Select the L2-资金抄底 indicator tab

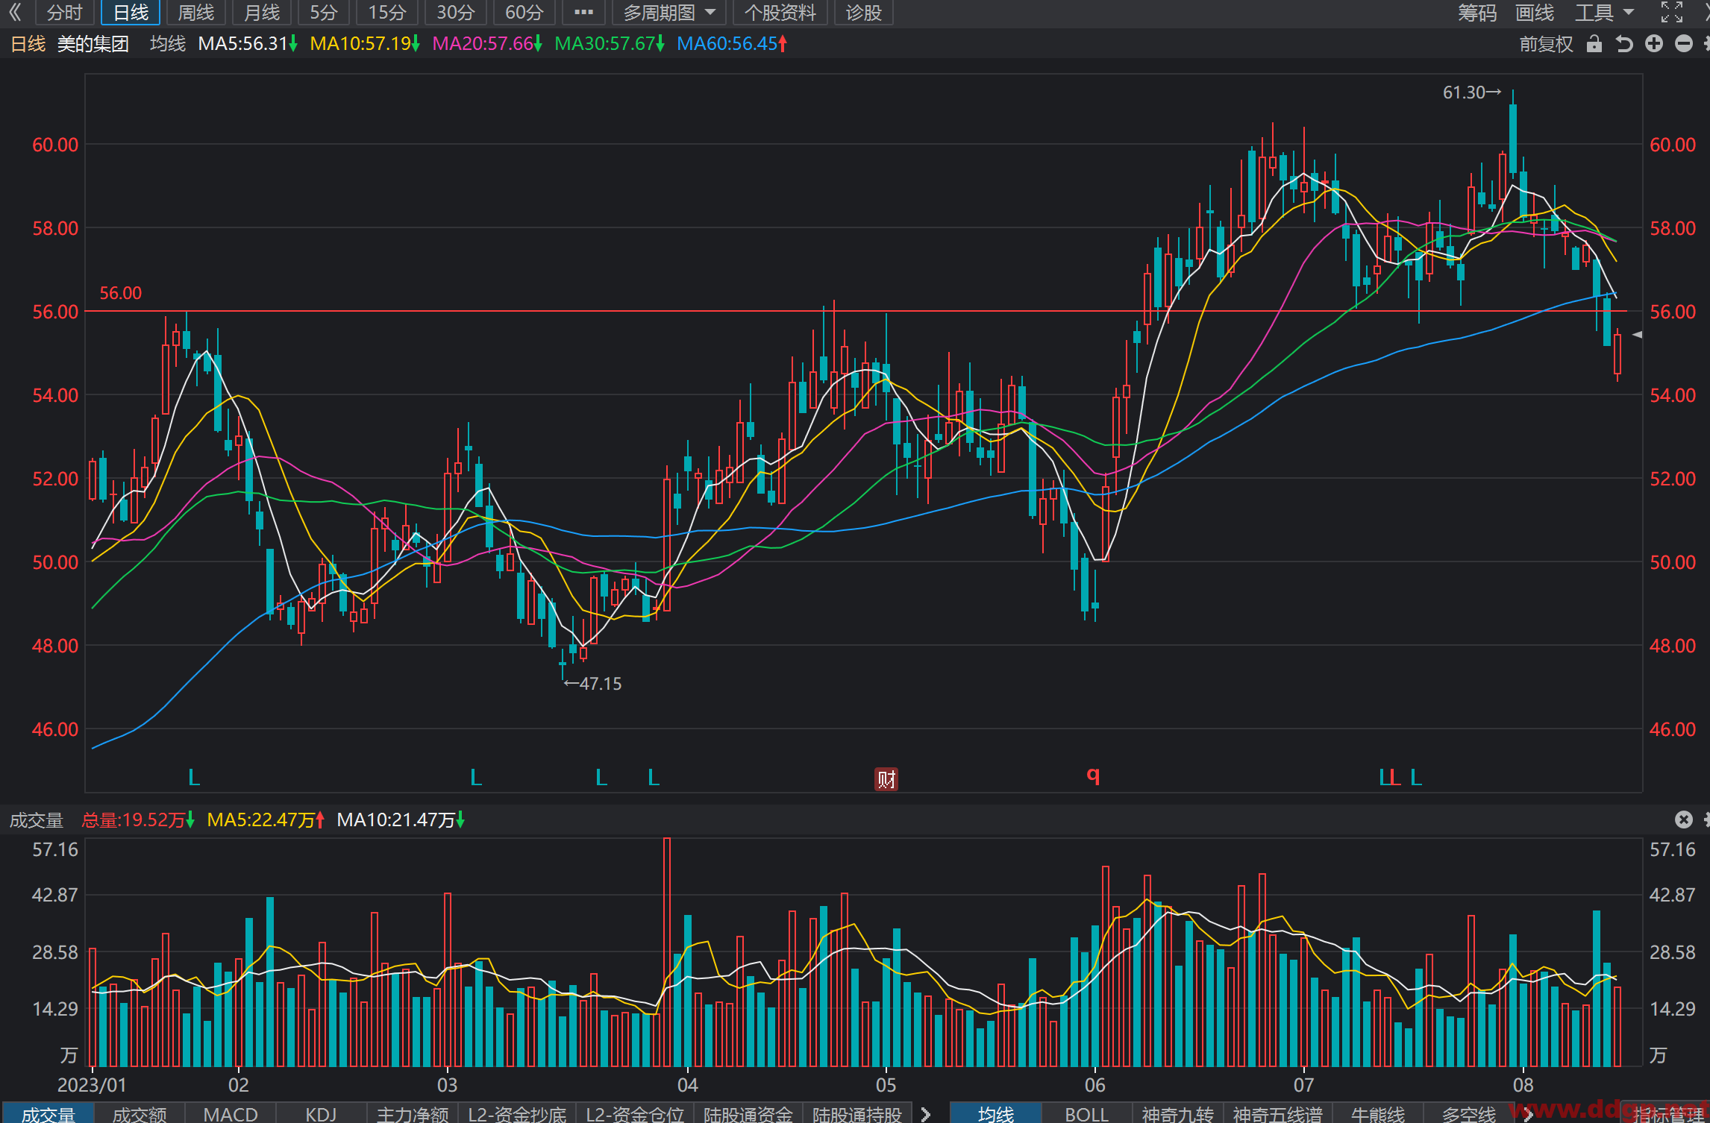[x=517, y=1113]
